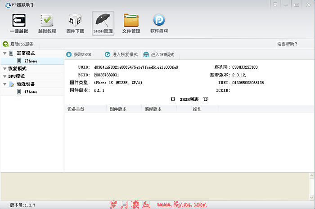This screenshot has width=315, height=209.
Task: Collapse the 最近设备 tree node
Action: [x=4, y=84]
